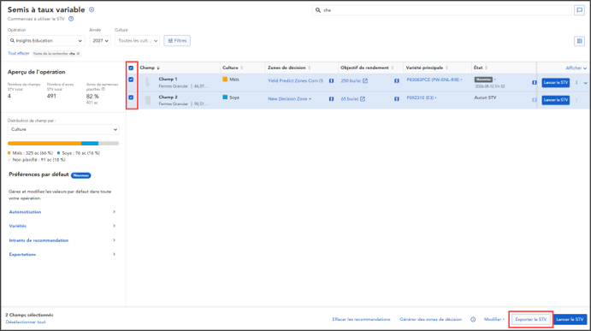Edit the 250 bu/ac yield goal
The width and height of the screenshot is (591, 331).
[x=365, y=80]
